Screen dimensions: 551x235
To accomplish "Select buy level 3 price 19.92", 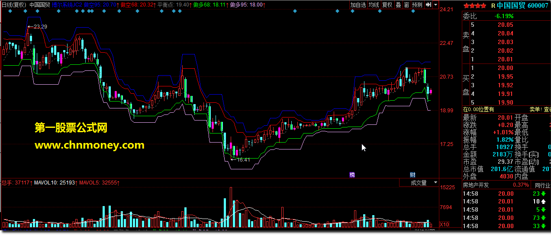I will click(x=505, y=85).
